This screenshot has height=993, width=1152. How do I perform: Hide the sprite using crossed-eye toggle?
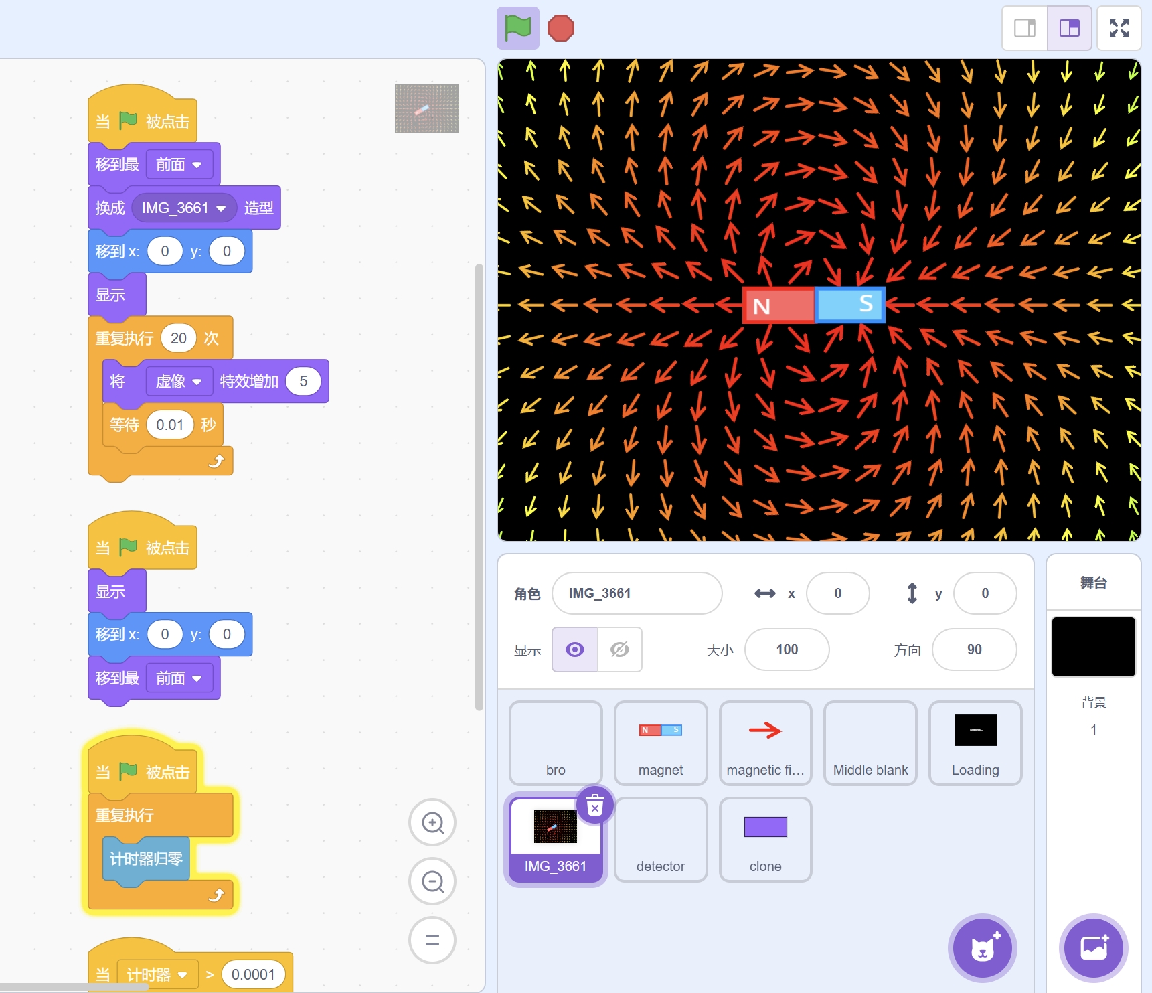[x=620, y=650]
